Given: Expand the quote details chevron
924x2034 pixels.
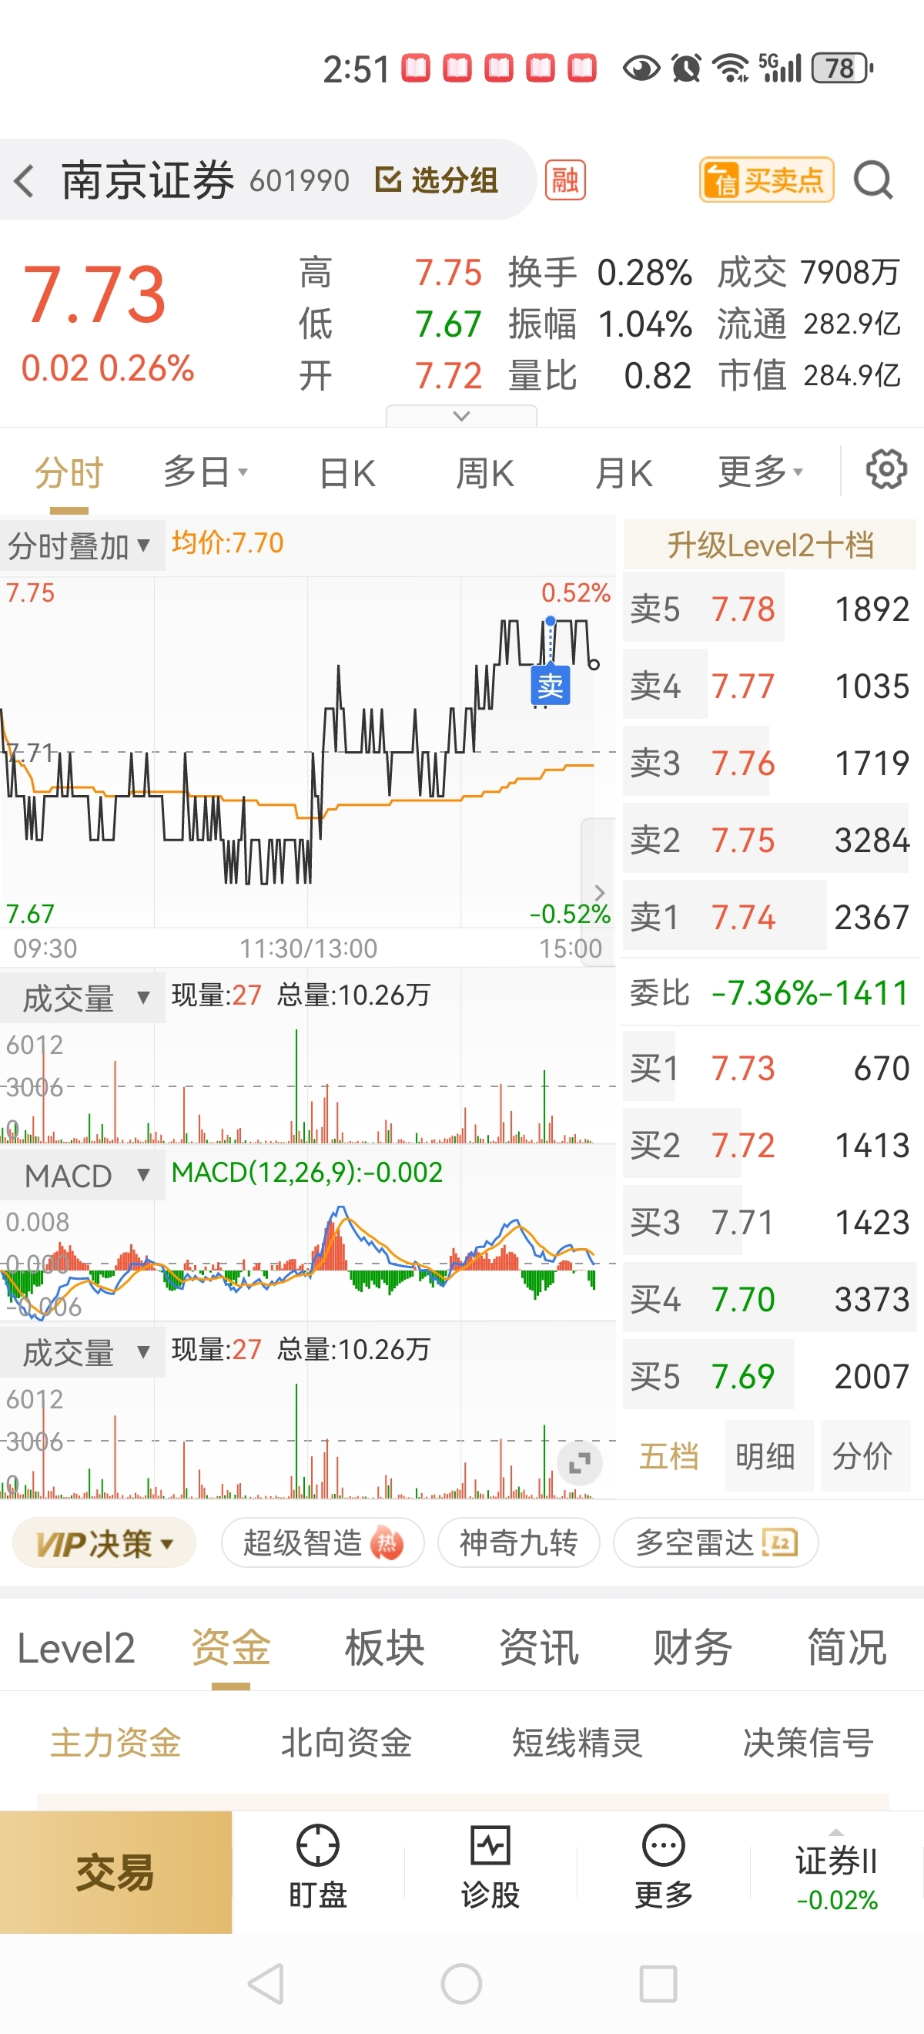Looking at the screenshot, I should [x=461, y=415].
